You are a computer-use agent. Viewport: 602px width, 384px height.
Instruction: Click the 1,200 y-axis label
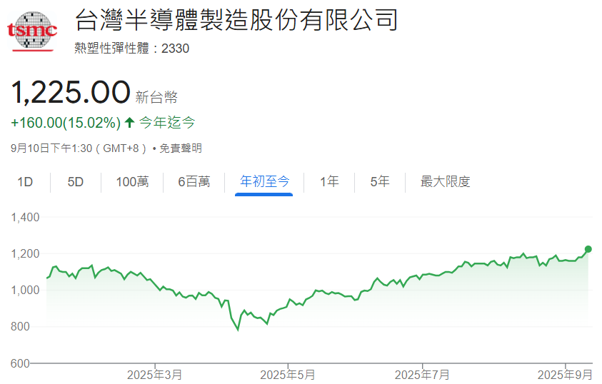point(25,253)
